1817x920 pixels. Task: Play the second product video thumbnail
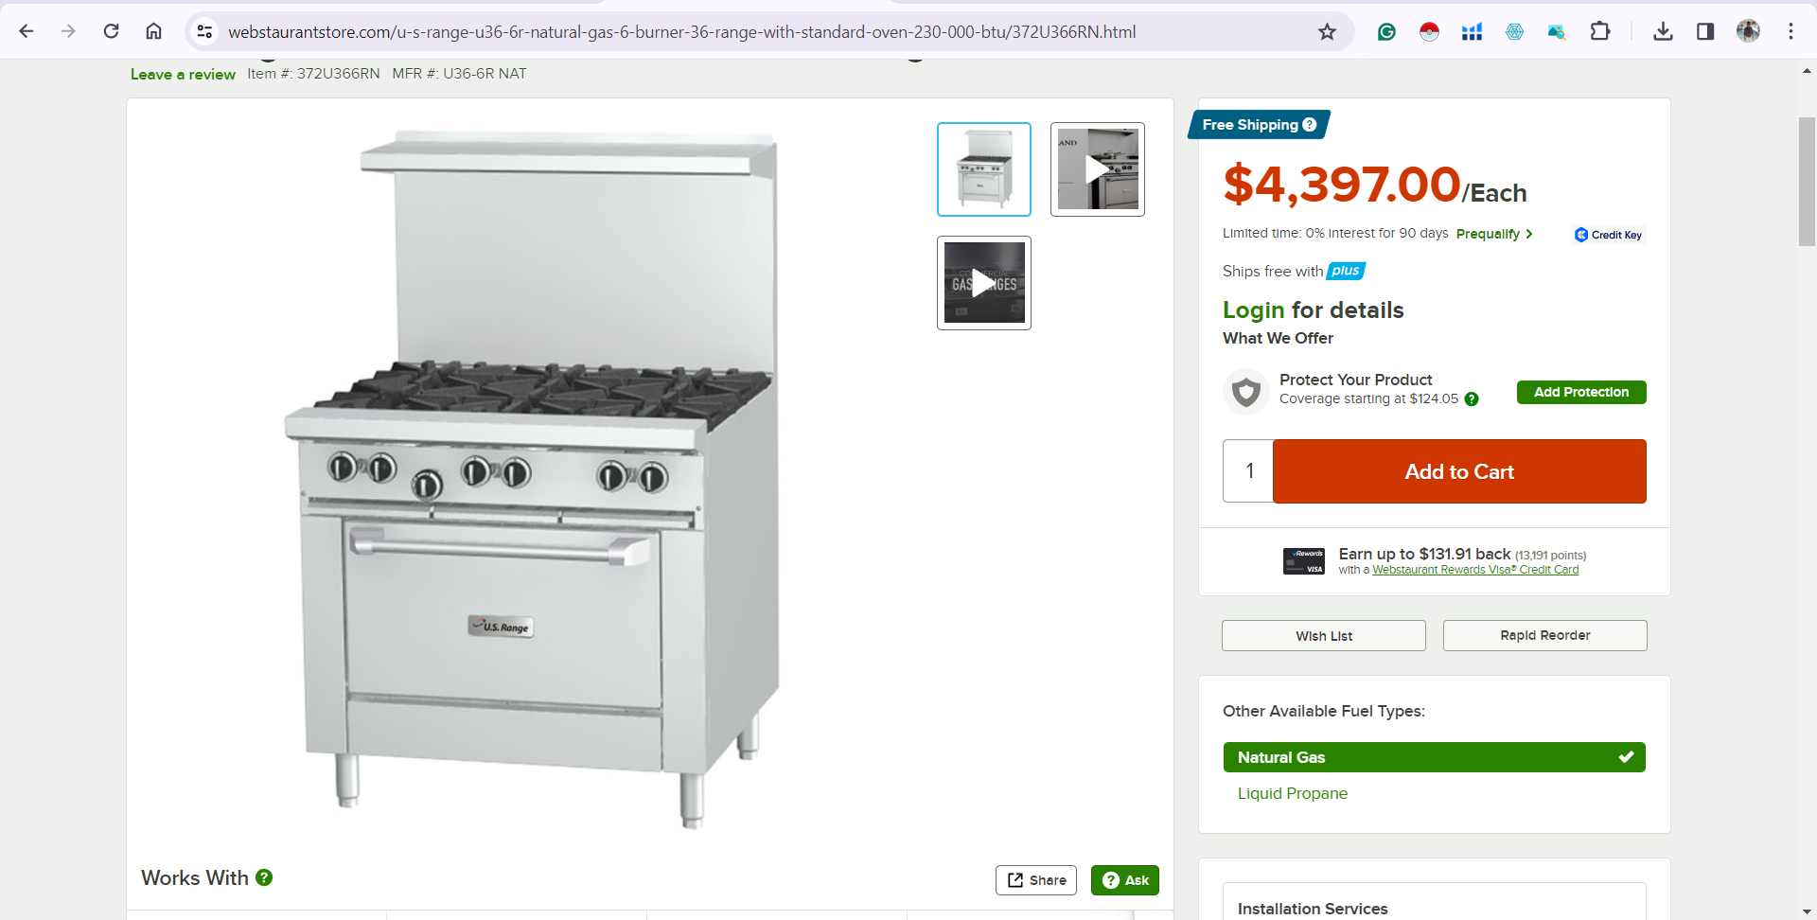pyautogui.click(x=984, y=283)
